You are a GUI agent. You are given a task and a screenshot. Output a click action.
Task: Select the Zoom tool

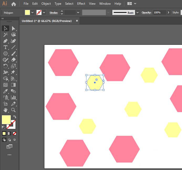tap(13, 110)
